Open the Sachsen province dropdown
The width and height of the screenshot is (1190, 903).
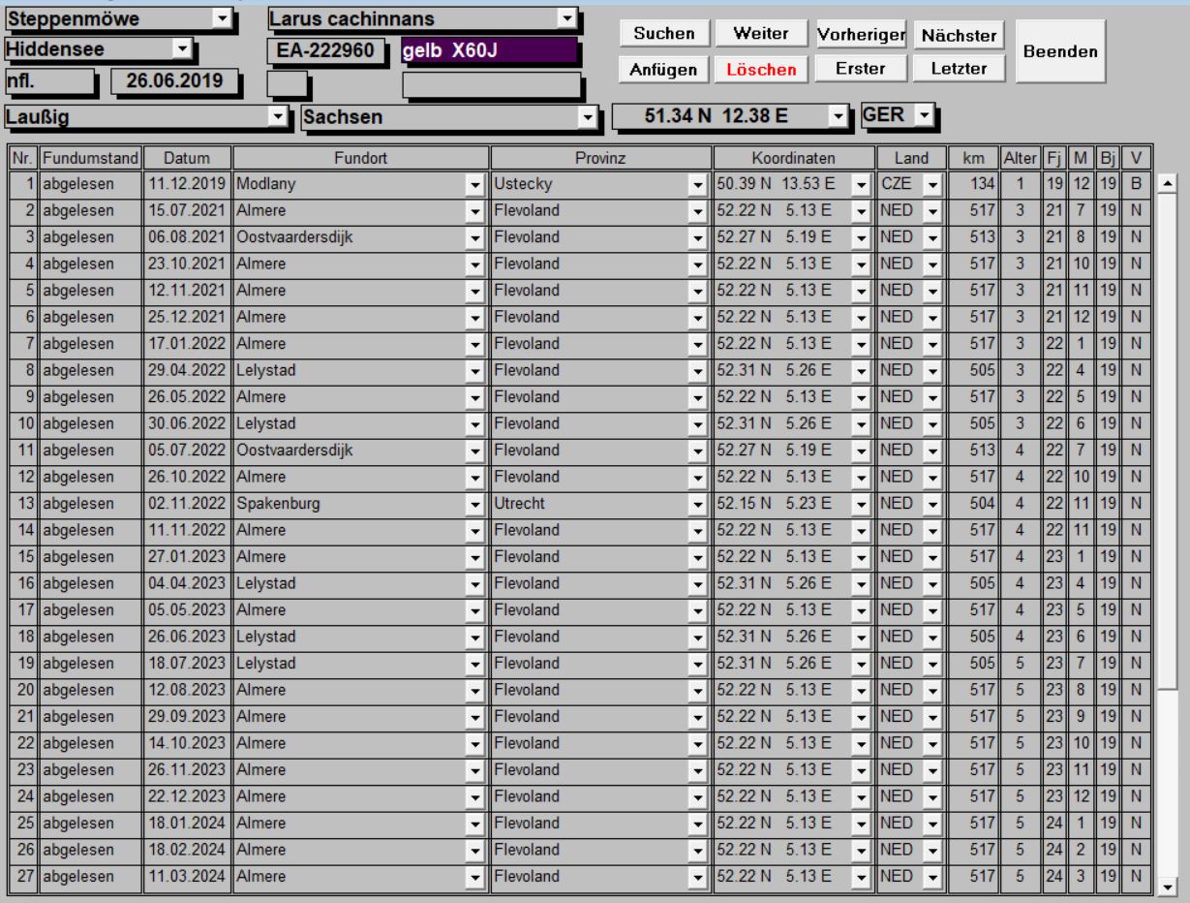point(586,117)
